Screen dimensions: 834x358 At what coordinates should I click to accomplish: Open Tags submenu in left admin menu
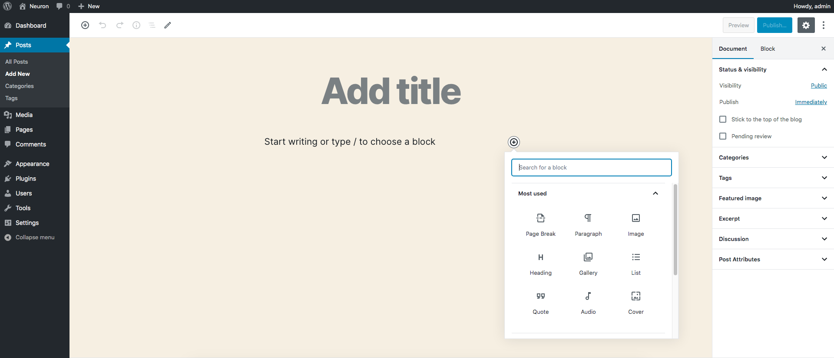pos(11,98)
